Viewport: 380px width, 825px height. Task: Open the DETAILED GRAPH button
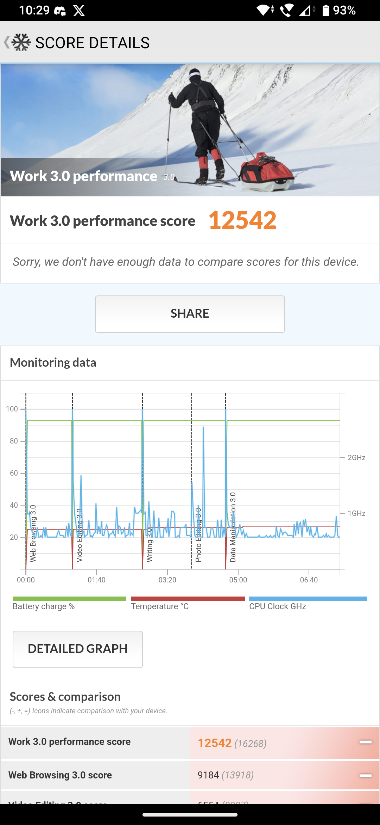click(78, 649)
